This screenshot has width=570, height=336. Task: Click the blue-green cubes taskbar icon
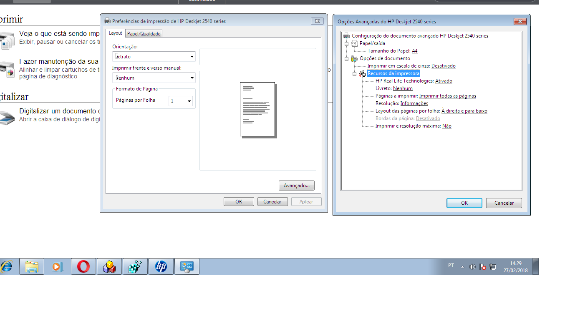pos(135,266)
